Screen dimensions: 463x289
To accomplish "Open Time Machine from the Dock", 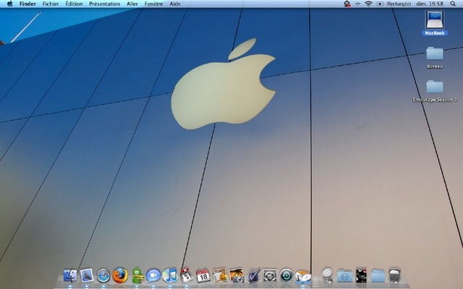I will click(286, 275).
